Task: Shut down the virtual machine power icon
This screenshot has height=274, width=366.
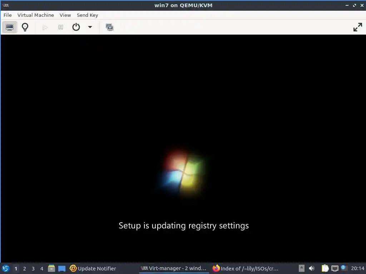Action: click(x=76, y=27)
